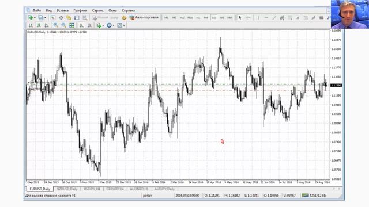
Task: Click the New Chart icon
Action: 30,18
